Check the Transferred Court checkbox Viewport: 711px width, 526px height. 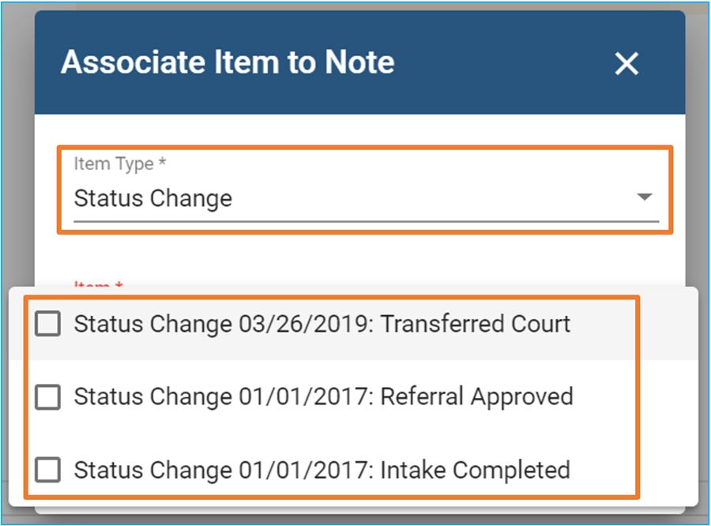48,324
